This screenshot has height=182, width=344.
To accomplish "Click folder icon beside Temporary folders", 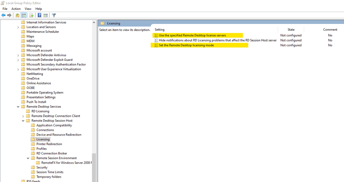I will 33,177.
